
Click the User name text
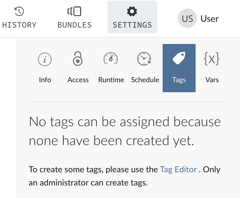(210, 18)
